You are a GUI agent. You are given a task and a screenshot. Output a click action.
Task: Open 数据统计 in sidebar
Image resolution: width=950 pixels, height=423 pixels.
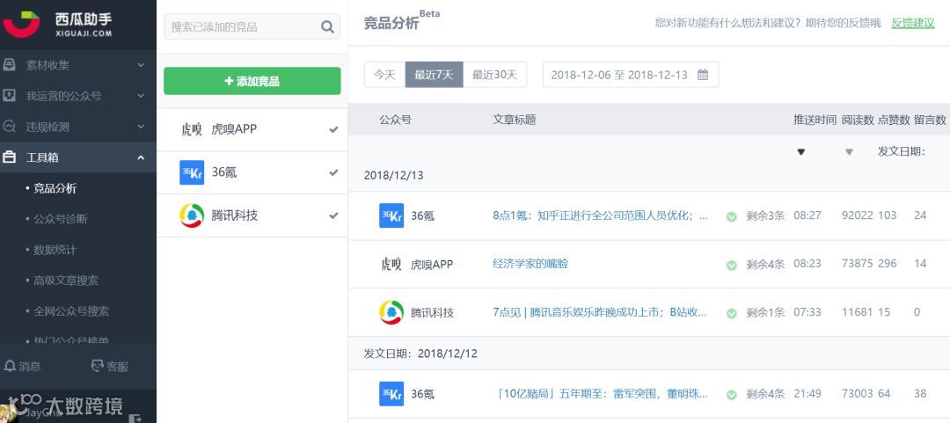tap(55, 250)
